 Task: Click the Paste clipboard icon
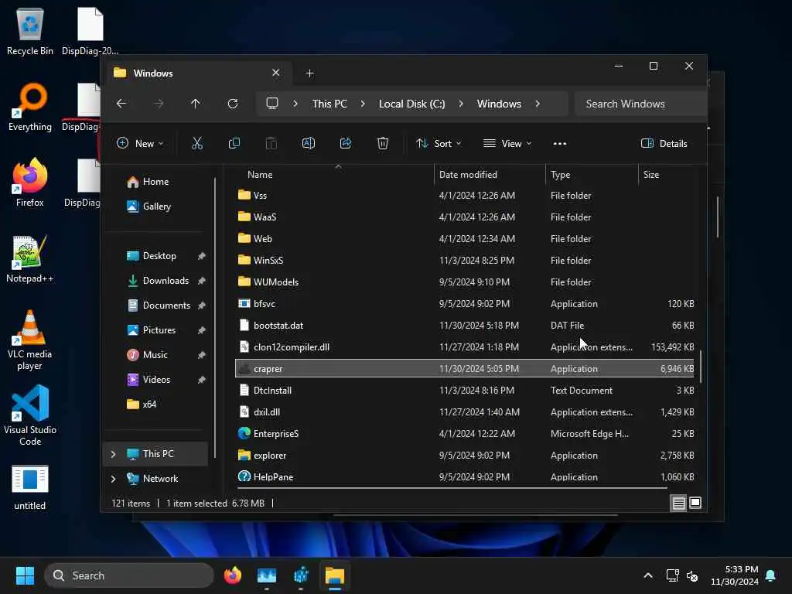pos(271,143)
